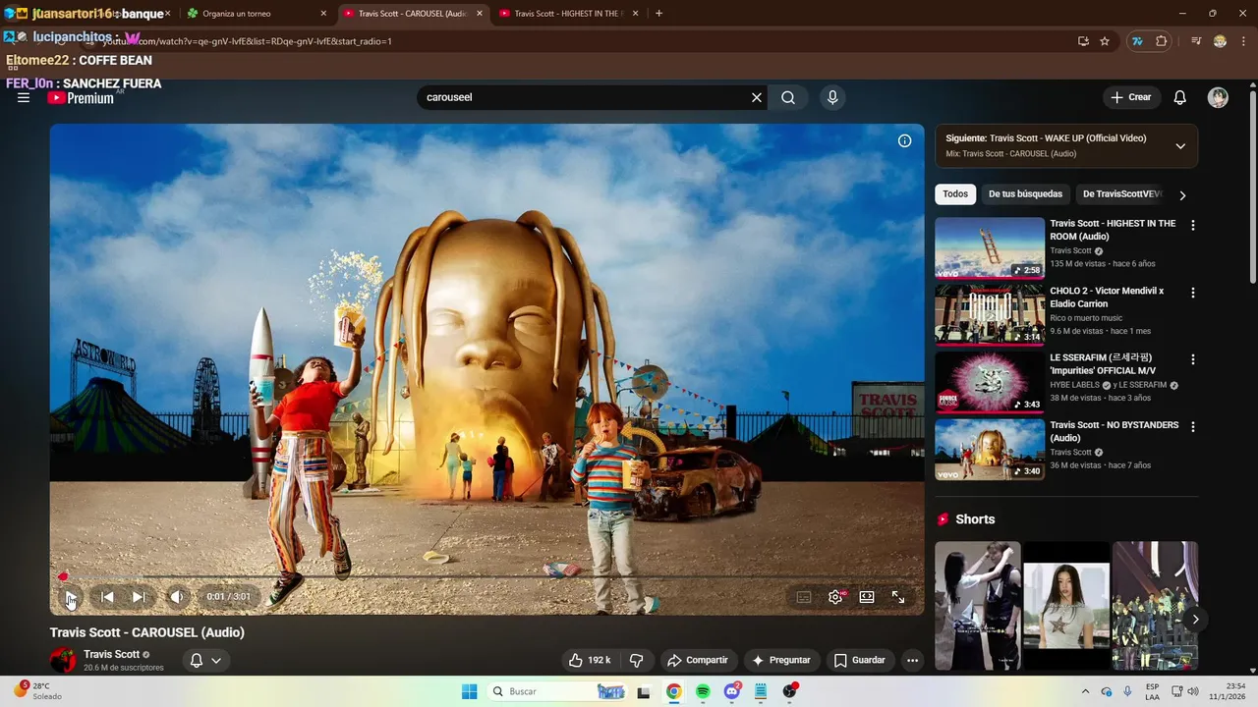Go to YouTube Premium home logo
Screen dimensions: 1258x707
[x=81, y=98]
